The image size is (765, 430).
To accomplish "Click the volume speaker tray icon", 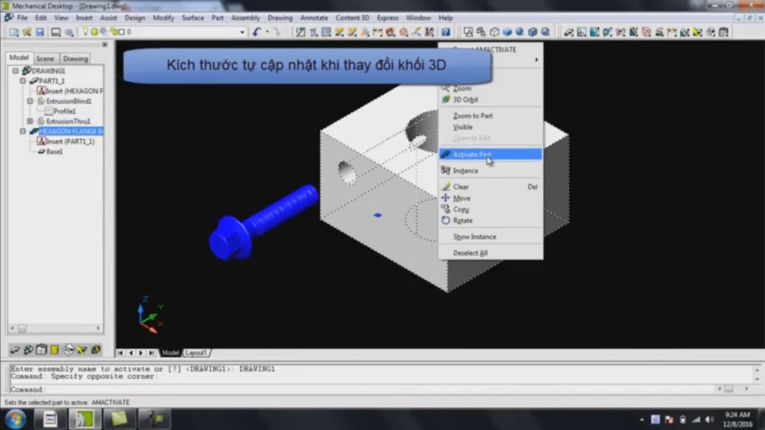I will tap(709, 419).
